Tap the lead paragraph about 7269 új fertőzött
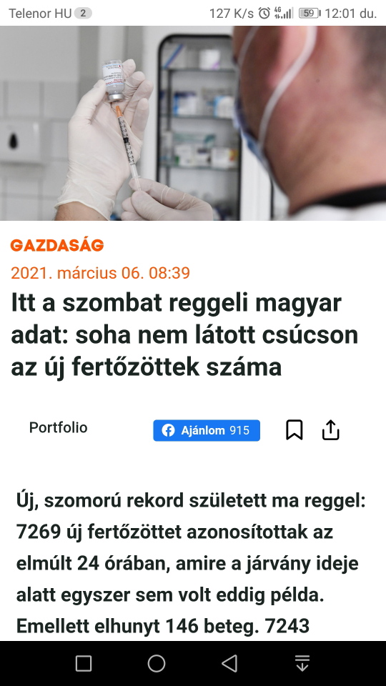 [x=191, y=564]
